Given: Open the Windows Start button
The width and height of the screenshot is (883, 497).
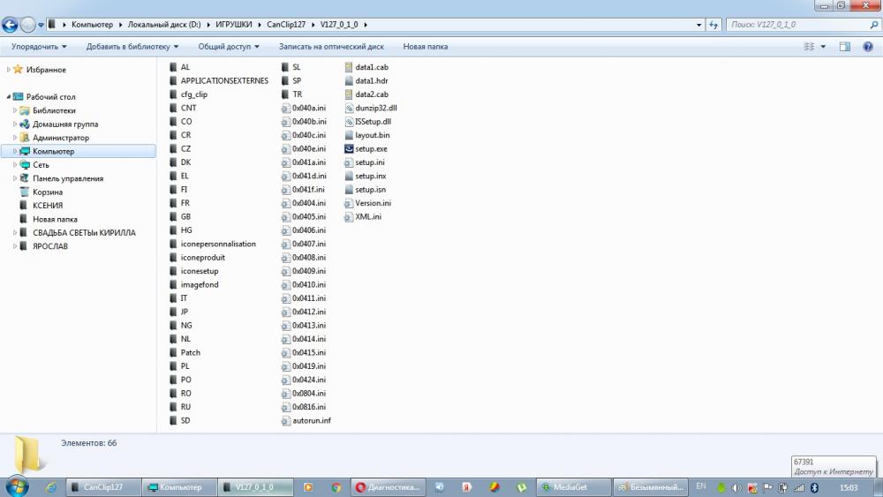Looking at the screenshot, I should 17,486.
